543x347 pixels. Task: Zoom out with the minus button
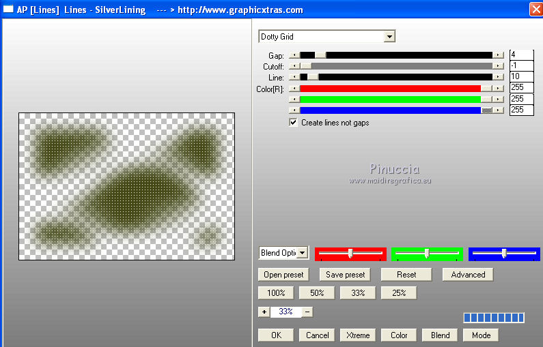[307, 312]
